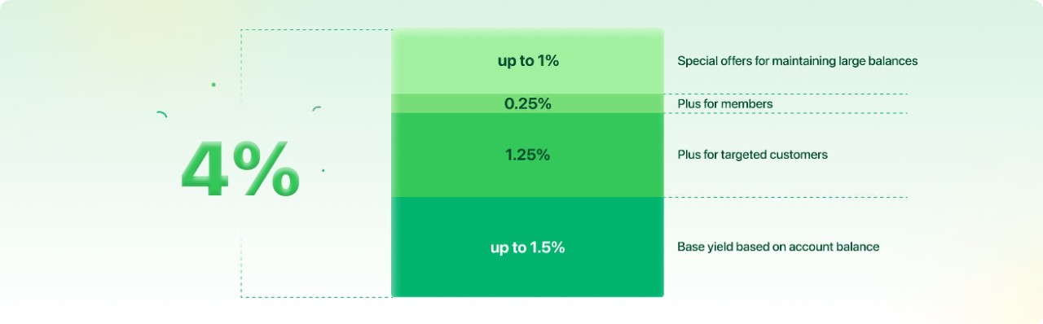Click dashed line above 'Plus for members'
1043x324 pixels.
point(786,94)
